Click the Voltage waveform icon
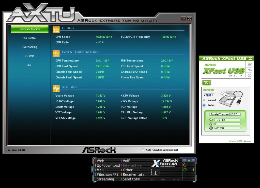 tap(56, 88)
